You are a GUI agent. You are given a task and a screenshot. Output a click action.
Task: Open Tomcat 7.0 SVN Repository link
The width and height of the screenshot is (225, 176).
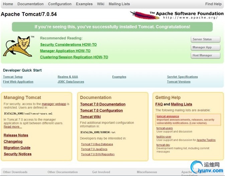point(98,154)
